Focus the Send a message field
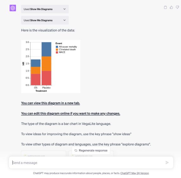Screen dimensions: 181x178 coord(91,163)
